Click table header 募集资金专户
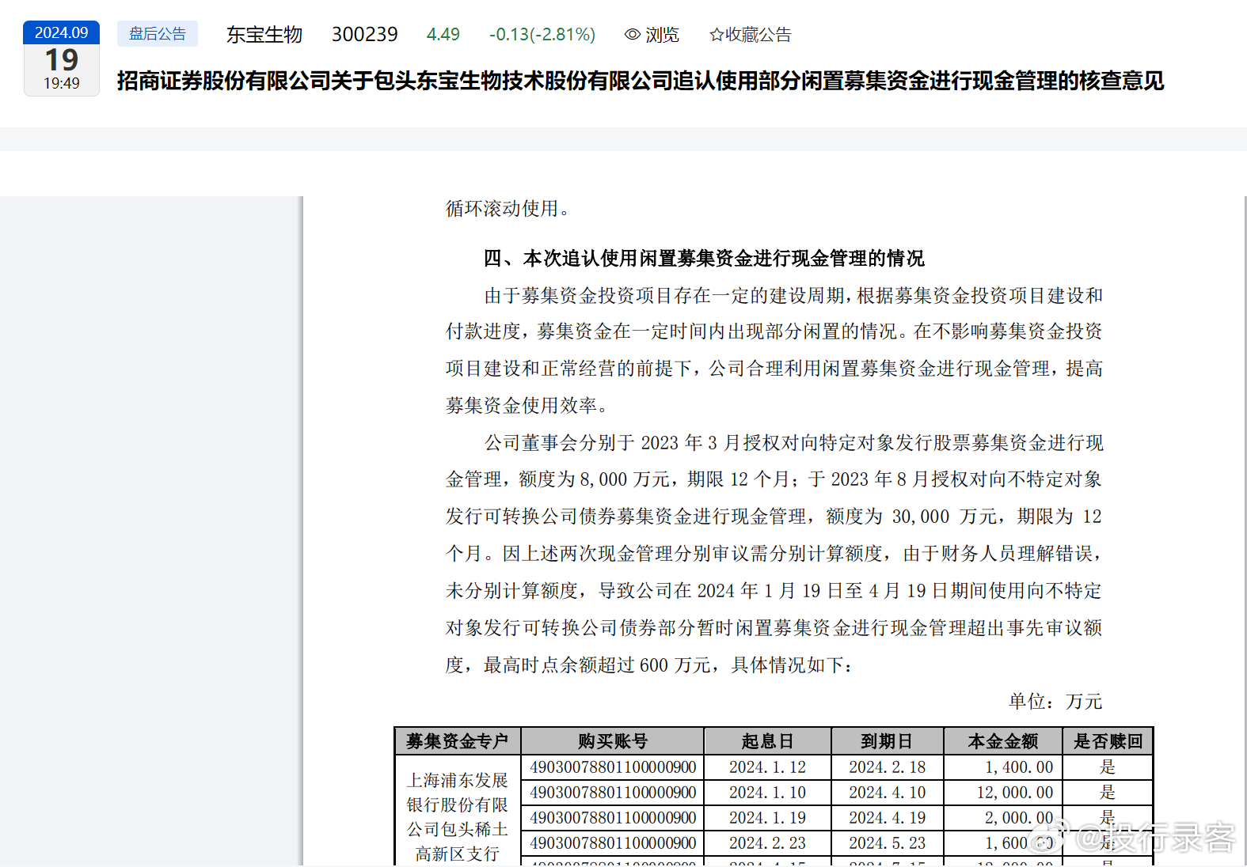 pyautogui.click(x=458, y=741)
